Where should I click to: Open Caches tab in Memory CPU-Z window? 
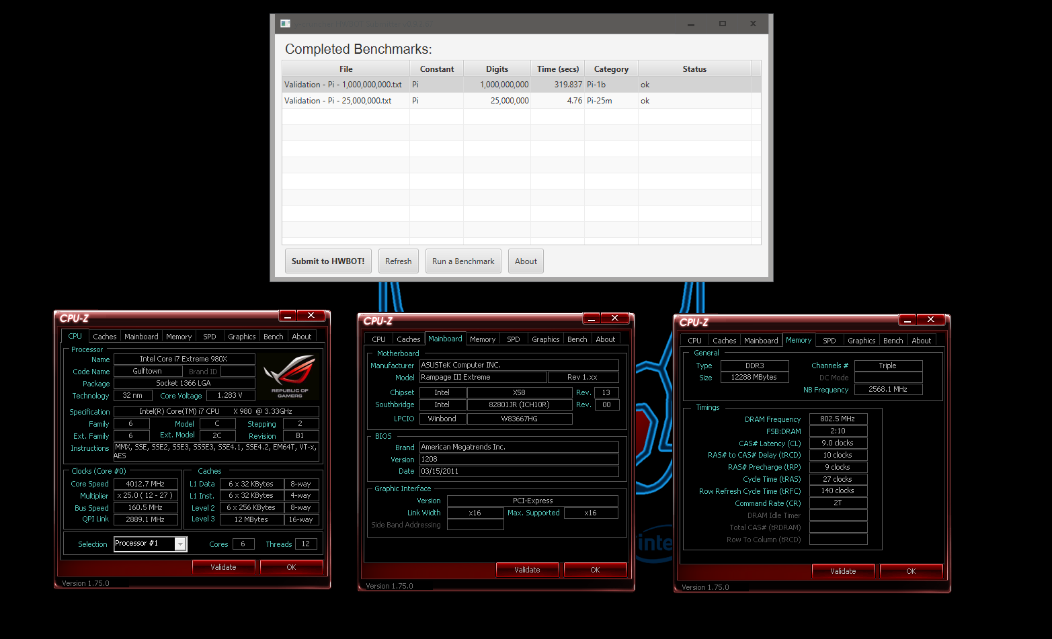coord(725,341)
